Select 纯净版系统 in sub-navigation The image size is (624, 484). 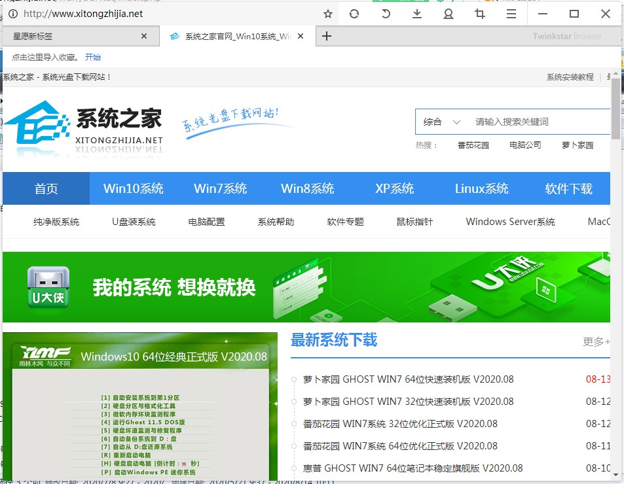coord(56,222)
